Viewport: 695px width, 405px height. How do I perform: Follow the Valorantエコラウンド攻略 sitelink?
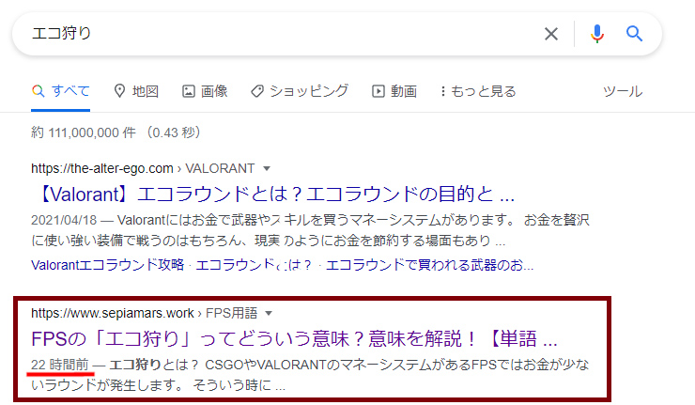point(107,265)
